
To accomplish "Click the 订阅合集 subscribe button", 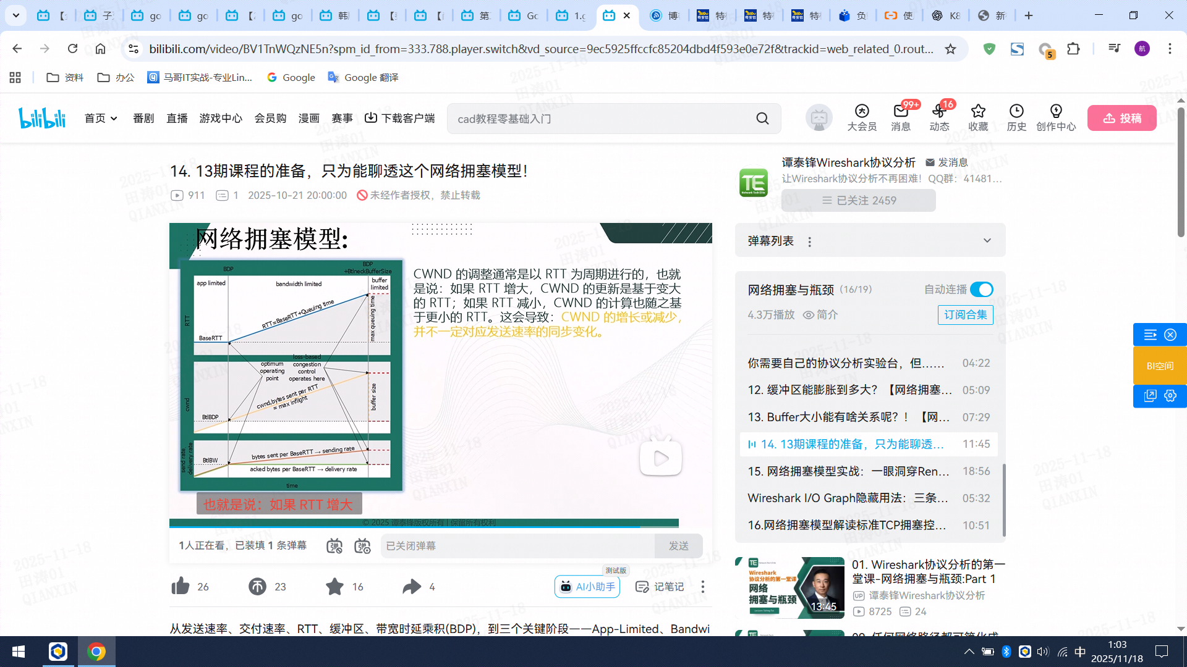I will point(965,315).
